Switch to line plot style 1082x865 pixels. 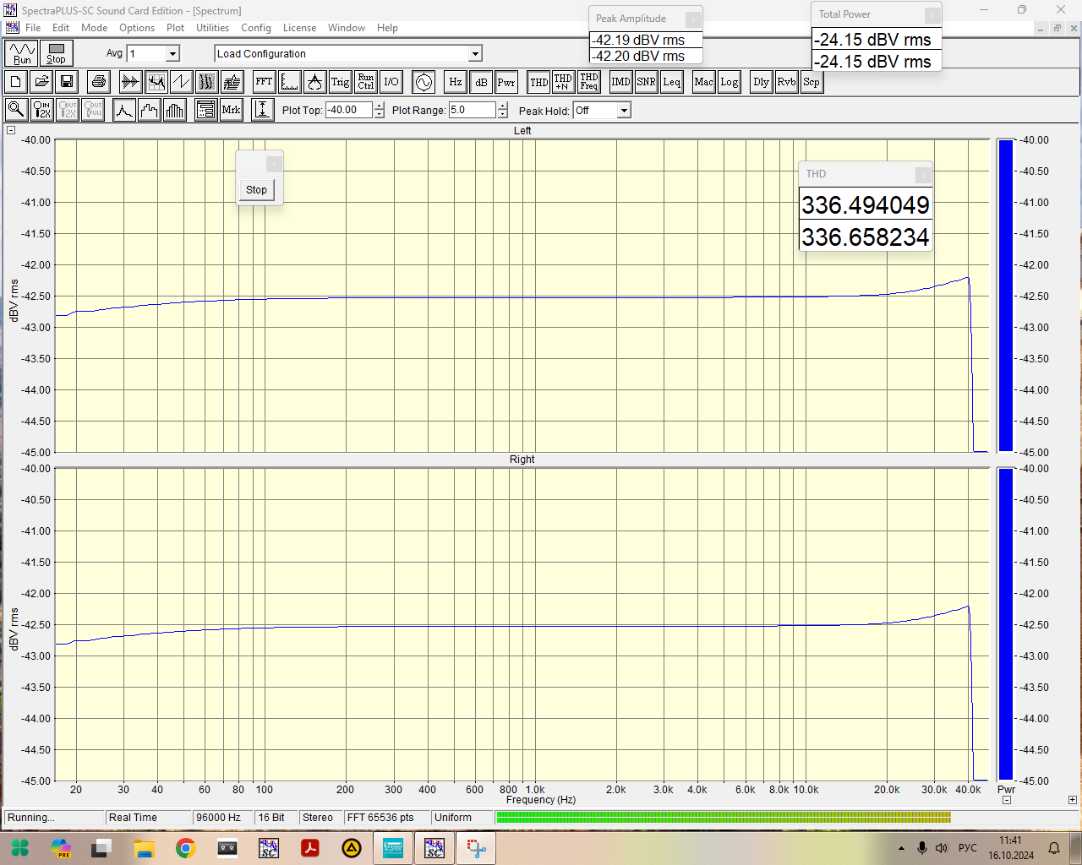[124, 110]
